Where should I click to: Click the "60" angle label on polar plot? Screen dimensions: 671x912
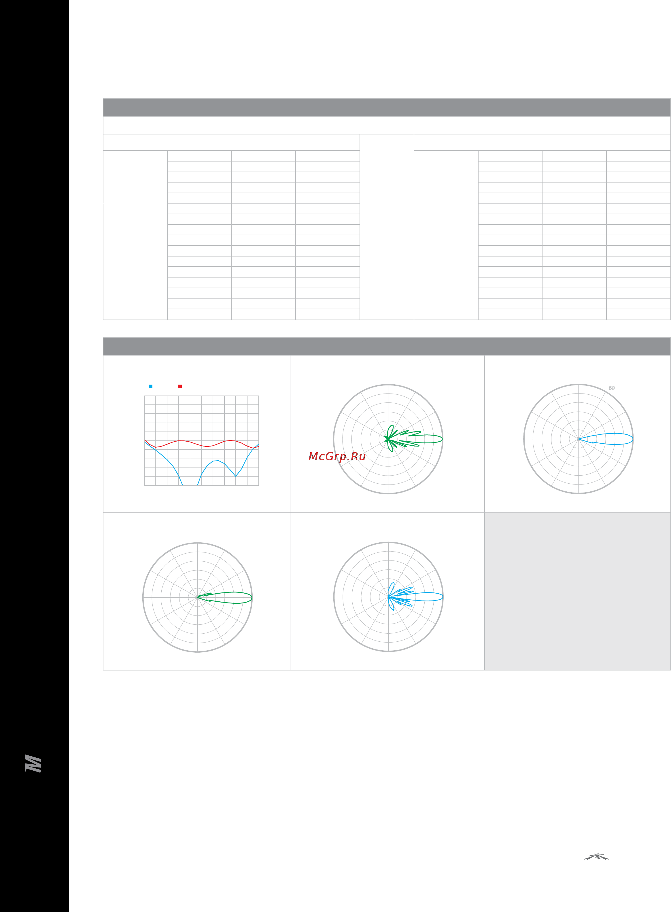click(611, 388)
